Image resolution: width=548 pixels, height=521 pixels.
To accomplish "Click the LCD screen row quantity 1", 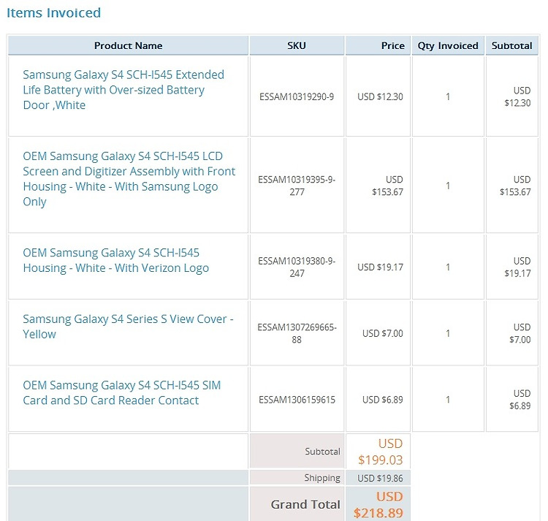I will (x=448, y=186).
